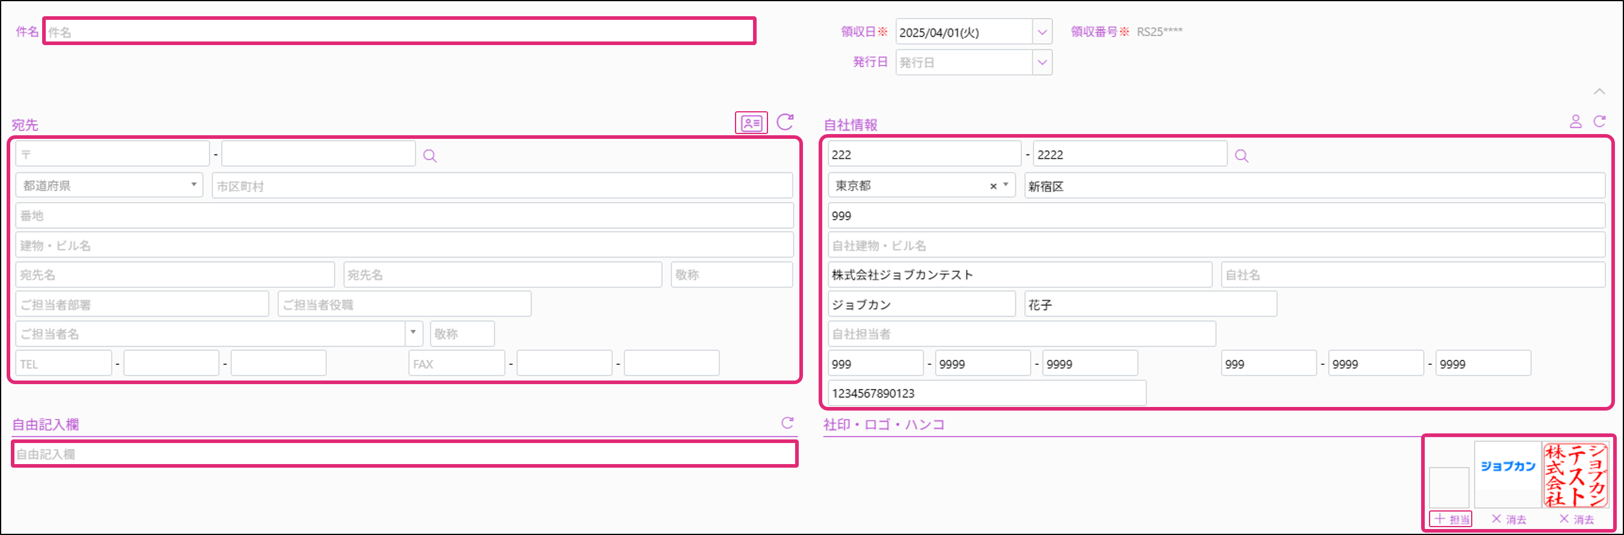
Task: Click the ＋担当 button
Action: tap(1451, 519)
